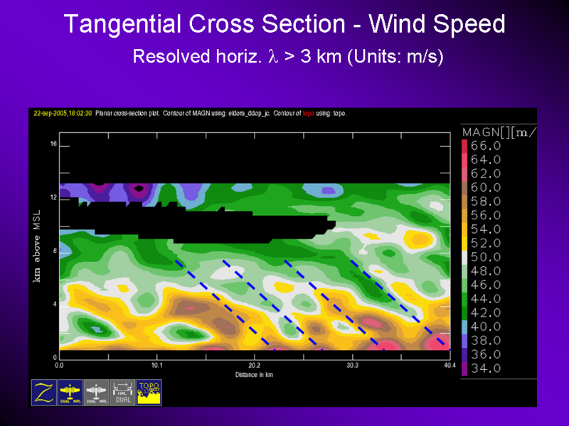Click the 50.0 legend value
569x426 pixels.
486,257
